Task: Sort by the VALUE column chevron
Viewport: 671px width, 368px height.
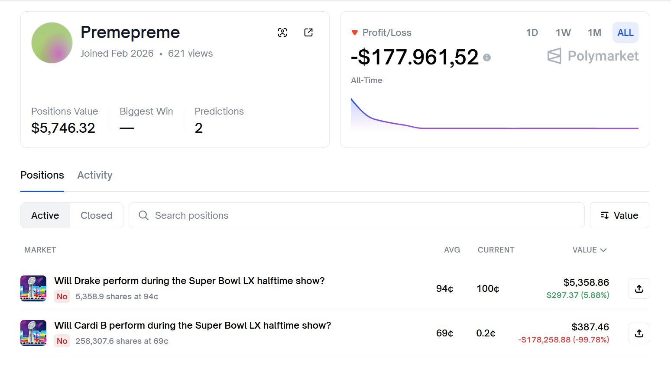Action: (x=603, y=250)
